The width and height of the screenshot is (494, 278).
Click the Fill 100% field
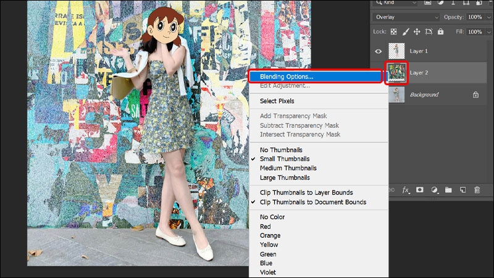(x=475, y=32)
